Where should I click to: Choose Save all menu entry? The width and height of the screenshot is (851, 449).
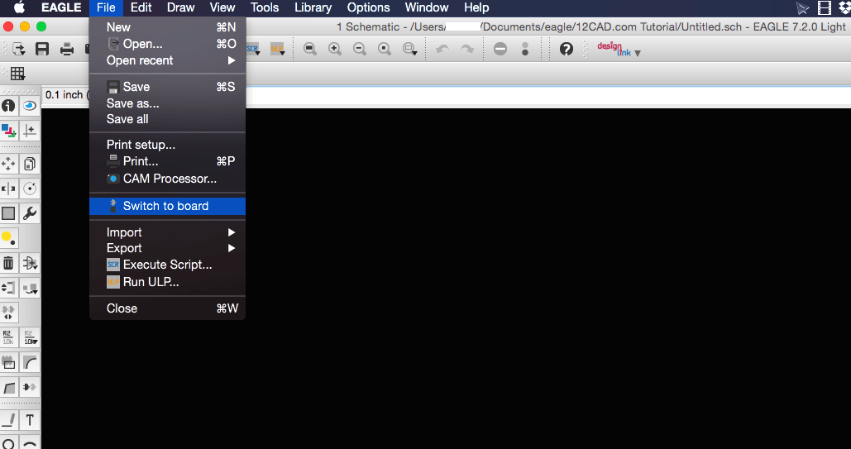(x=167, y=119)
